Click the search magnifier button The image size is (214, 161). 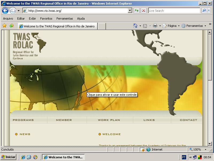click(204, 10)
